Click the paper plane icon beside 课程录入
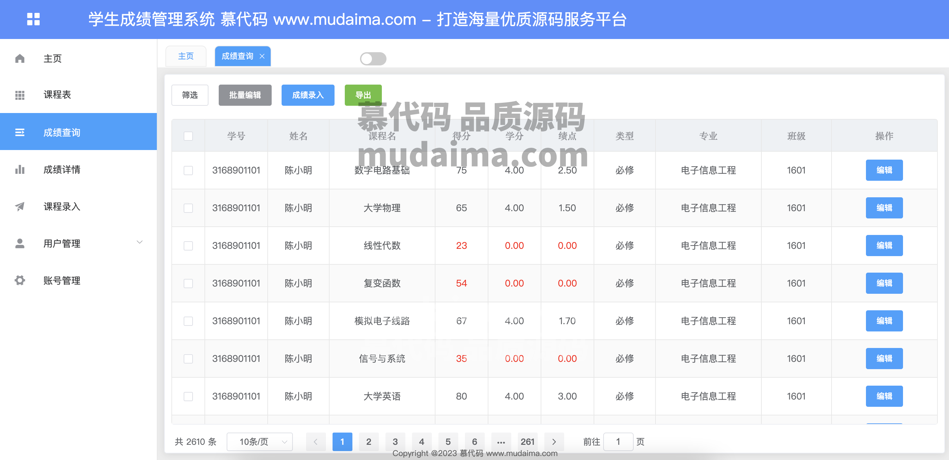Image resolution: width=949 pixels, height=460 pixels. click(20, 207)
